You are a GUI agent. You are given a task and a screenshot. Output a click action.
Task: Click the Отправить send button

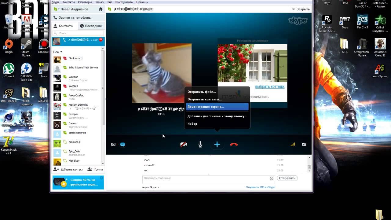(287, 178)
